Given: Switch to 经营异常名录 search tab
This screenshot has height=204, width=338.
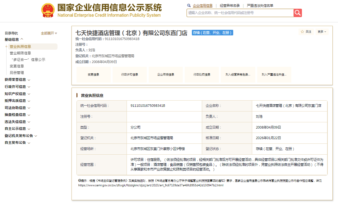Looking at the screenshot, I should (229, 6).
